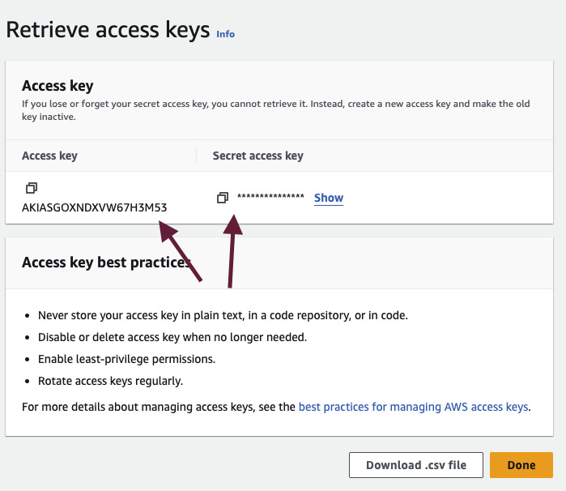Download the .csv file of keys

[416, 465]
